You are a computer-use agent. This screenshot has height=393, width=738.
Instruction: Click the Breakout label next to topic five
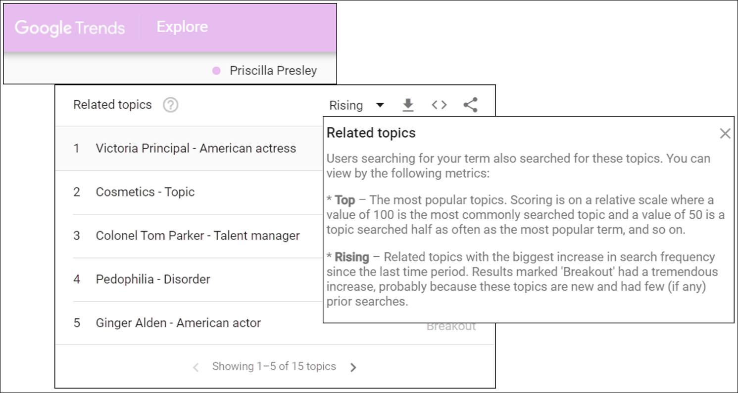(451, 326)
